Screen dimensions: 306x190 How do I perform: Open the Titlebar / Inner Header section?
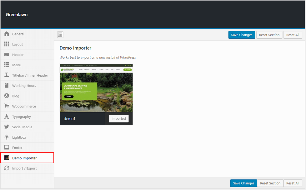[x=30, y=75]
